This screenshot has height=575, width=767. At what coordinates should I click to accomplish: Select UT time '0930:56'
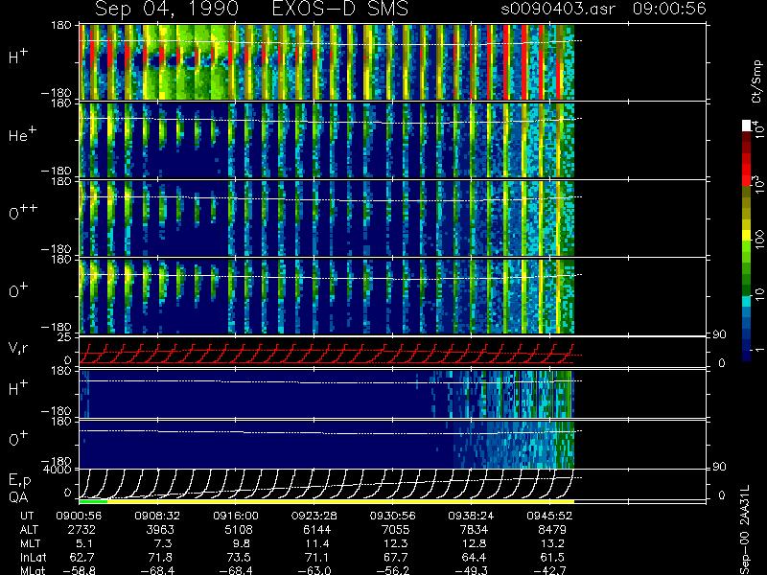point(393,516)
